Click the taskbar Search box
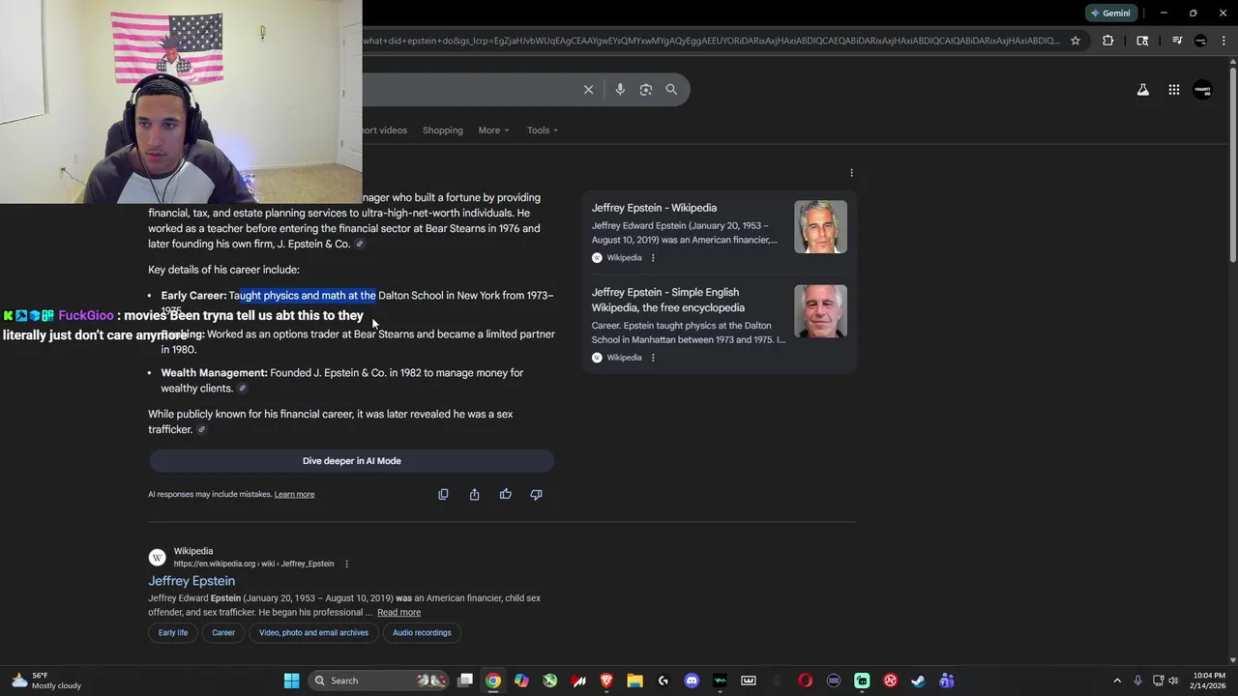This screenshot has height=696, width=1238. [379, 681]
